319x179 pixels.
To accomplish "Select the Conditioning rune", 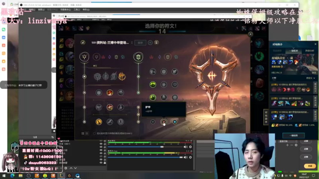I will pyautogui.click(x=153, y=84).
